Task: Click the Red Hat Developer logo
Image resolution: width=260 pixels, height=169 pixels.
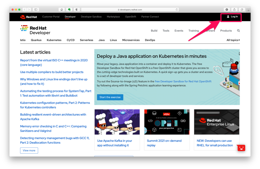Action: click(35, 30)
